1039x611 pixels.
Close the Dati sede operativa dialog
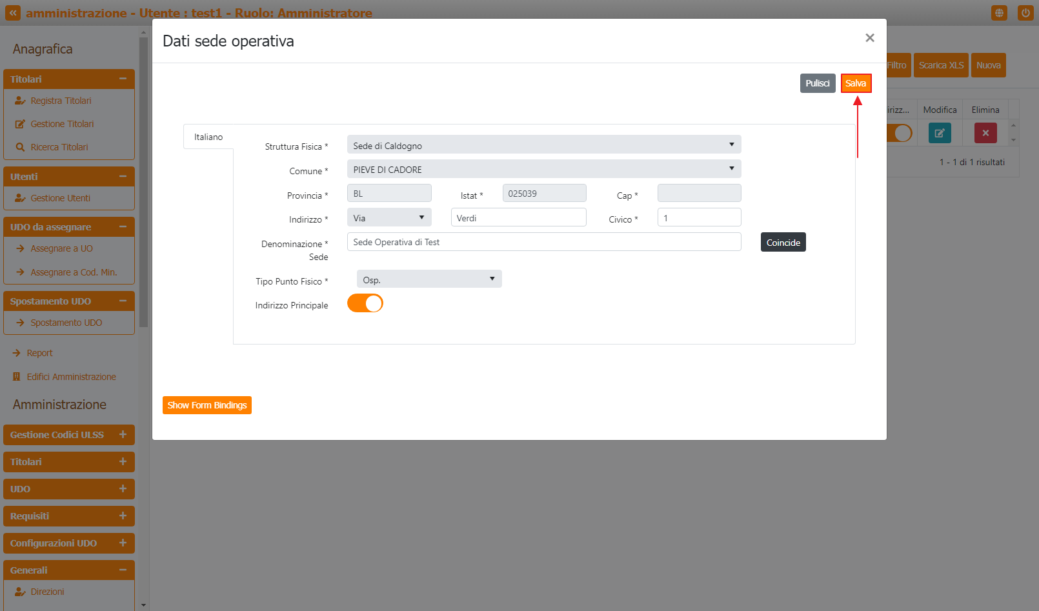tap(869, 38)
